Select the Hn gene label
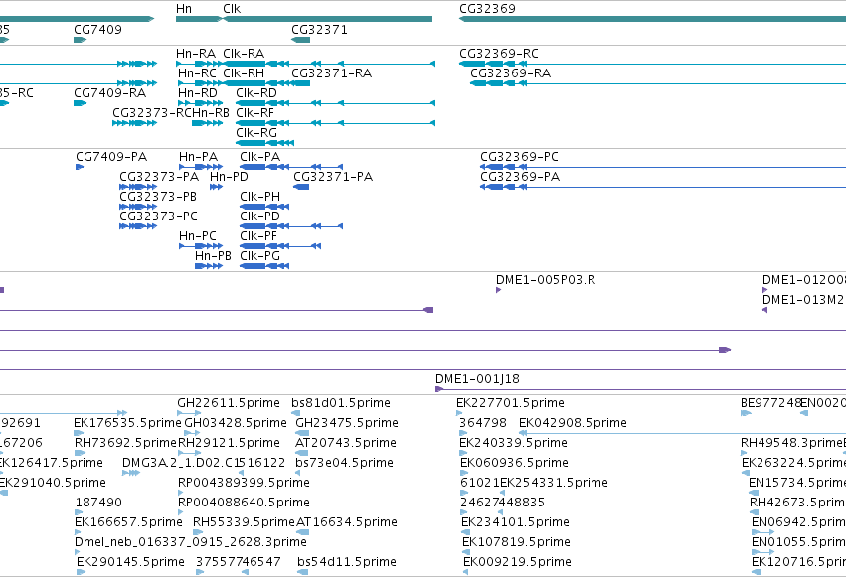The image size is (846, 577). click(x=184, y=9)
